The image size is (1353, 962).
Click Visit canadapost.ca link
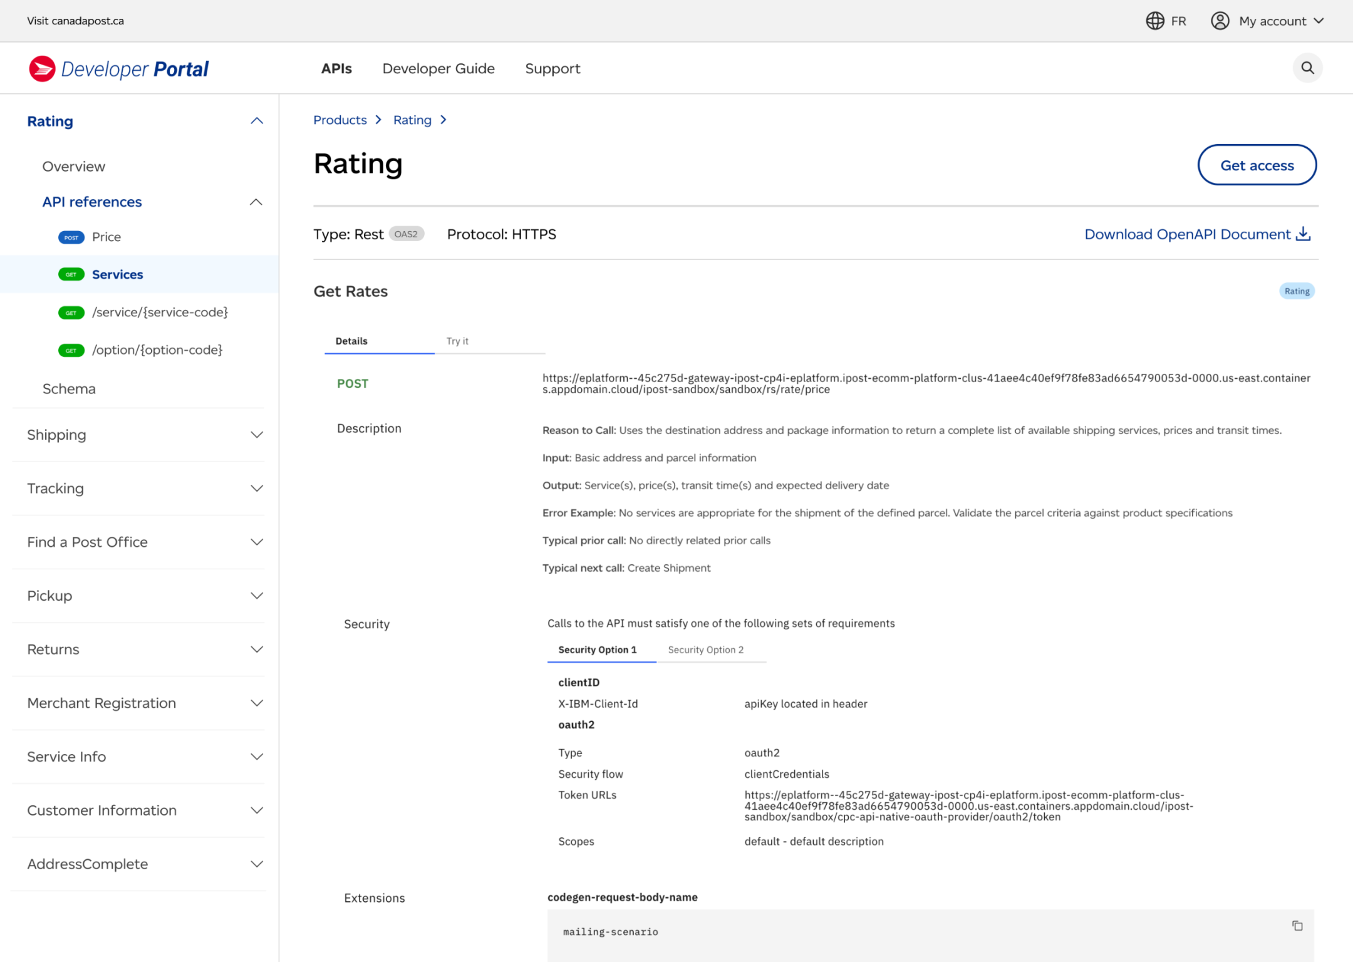75,21
